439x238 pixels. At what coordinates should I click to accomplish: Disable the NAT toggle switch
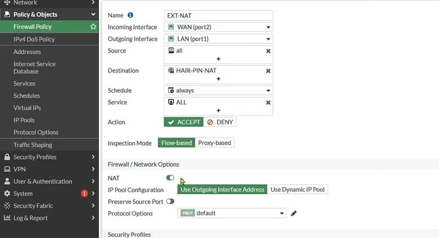[170, 178]
